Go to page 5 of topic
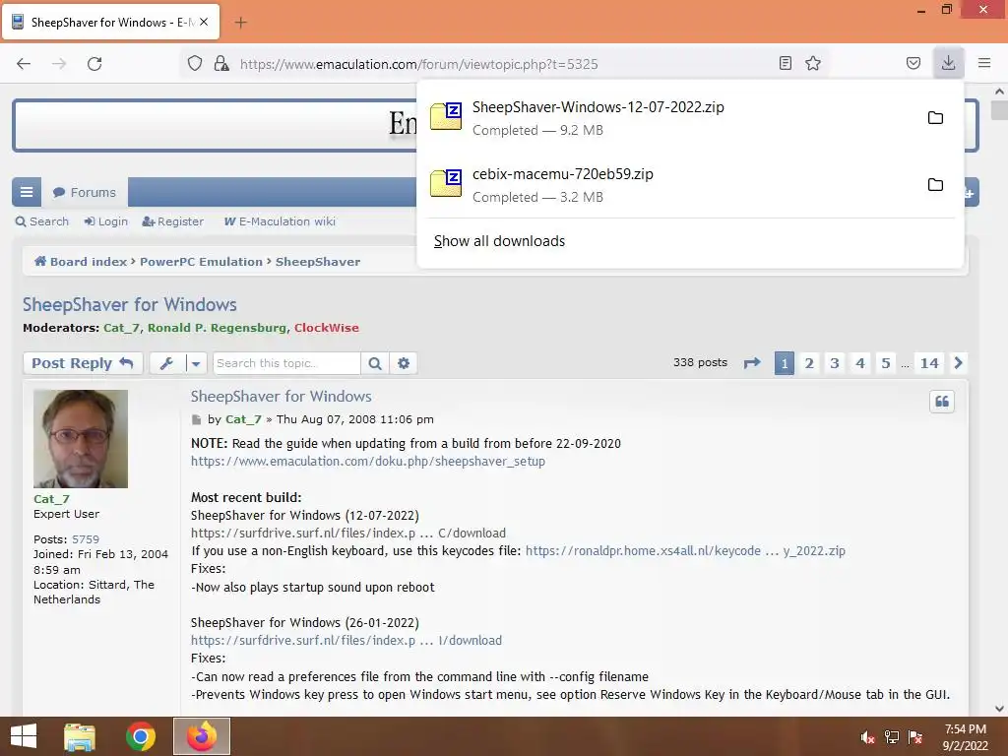Screen dimensions: 1008x756 pyautogui.click(x=886, y=363)
